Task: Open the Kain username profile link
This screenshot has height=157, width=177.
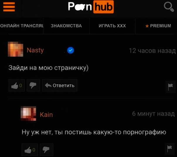Action: pos(46,115)
